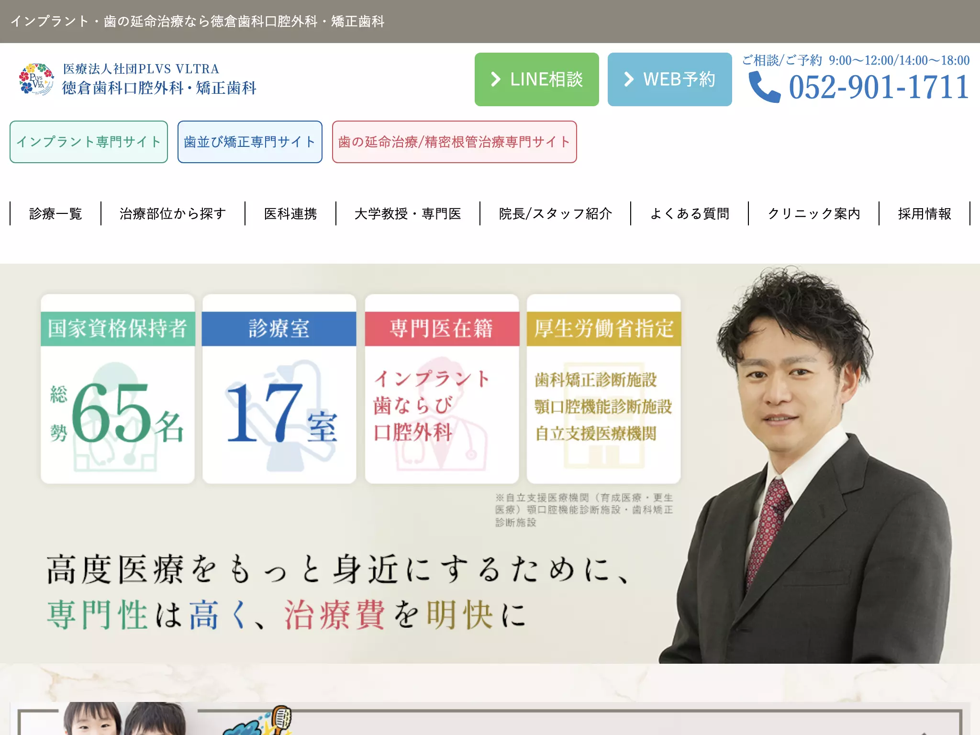Viewport: 980px width, 735px height.
Task: Open 治療部位から探す menu item
Action: point(173,213)
